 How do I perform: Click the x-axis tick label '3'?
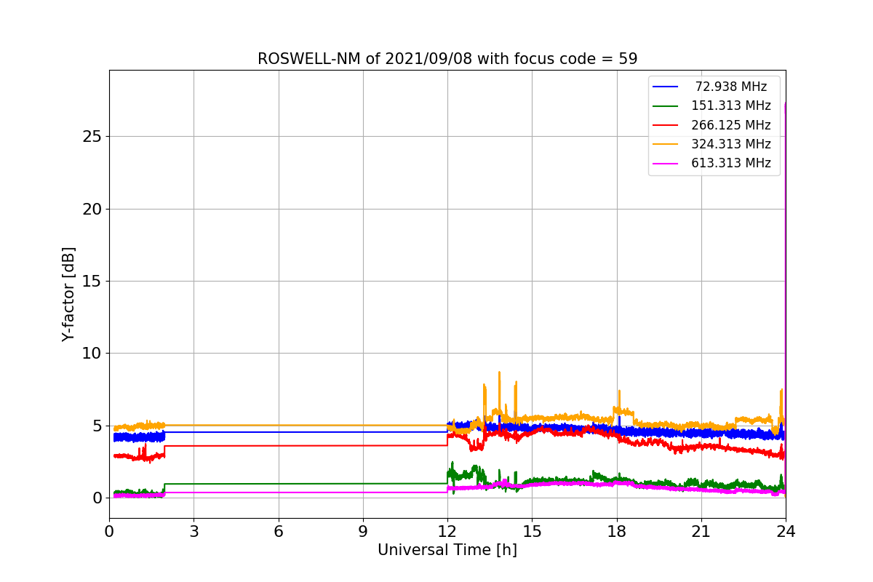(194, 531)
